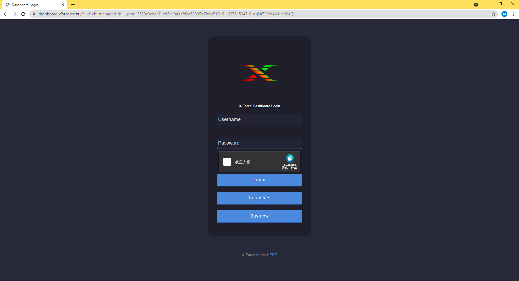
Task: Check the hCaptcha human verification box
Action: (x=227, y=162)
